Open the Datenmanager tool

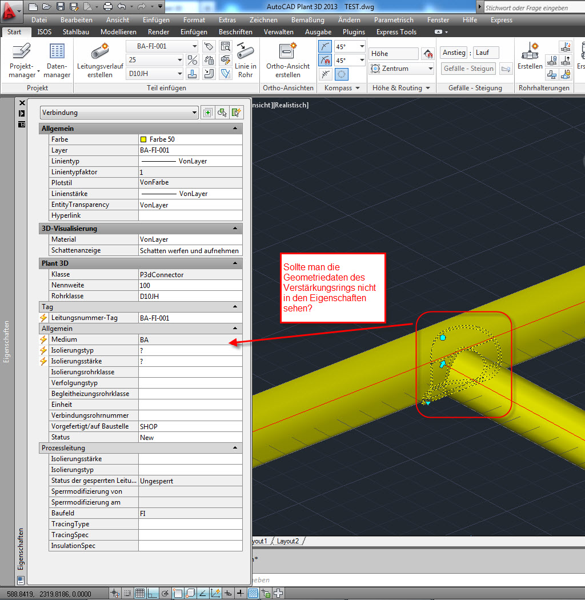pos(57,61)
